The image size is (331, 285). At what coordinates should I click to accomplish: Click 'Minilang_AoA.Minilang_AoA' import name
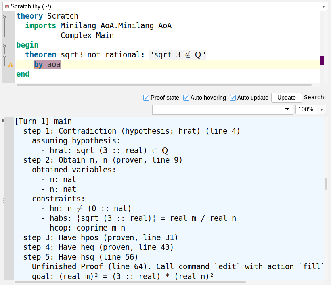(116, 26)
